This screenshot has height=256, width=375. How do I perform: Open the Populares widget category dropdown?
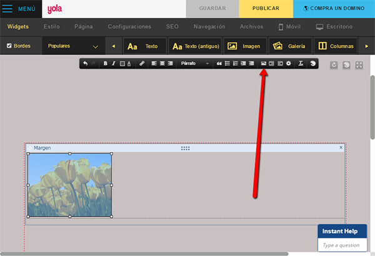(73, 46)
